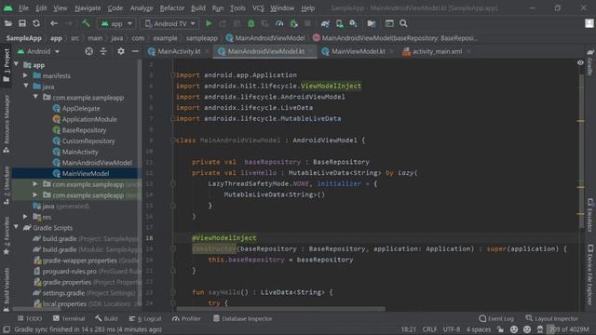
Task: Expand the manifests folder
Action: pyautogui.click(x=25, y=75)
